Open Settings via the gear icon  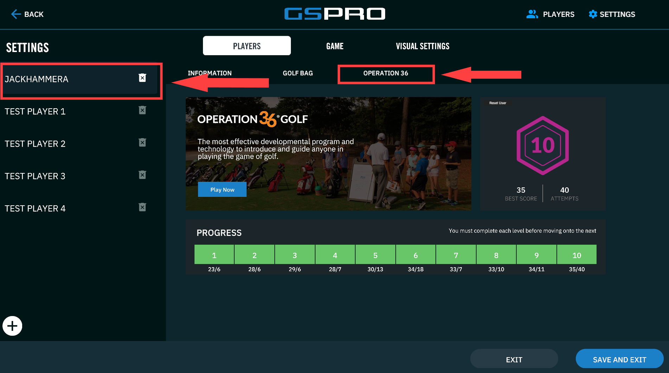tap(593, 14)
